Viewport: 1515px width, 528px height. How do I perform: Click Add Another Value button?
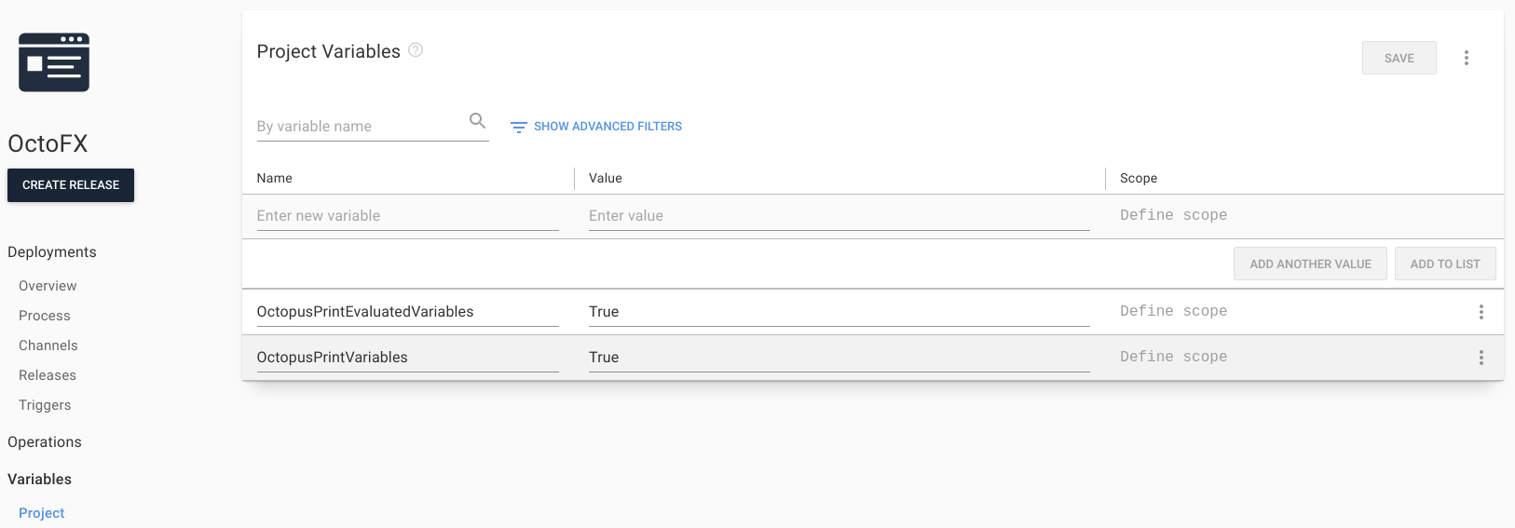click(1310, 264)
